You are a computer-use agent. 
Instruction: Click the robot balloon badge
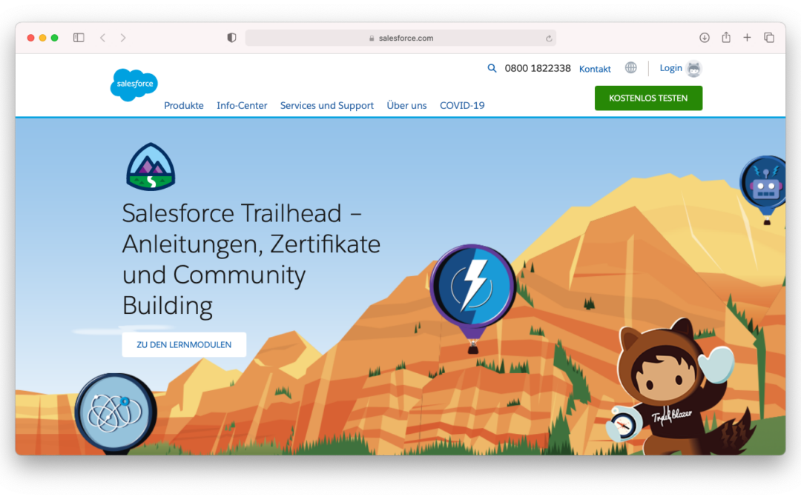(765, 182)
